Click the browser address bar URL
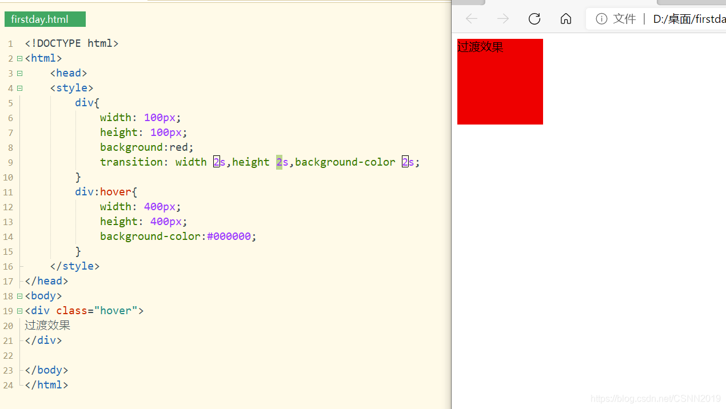The height and width of the screenshot is (409, 726). pyautogui.click(x=689, y=19)
